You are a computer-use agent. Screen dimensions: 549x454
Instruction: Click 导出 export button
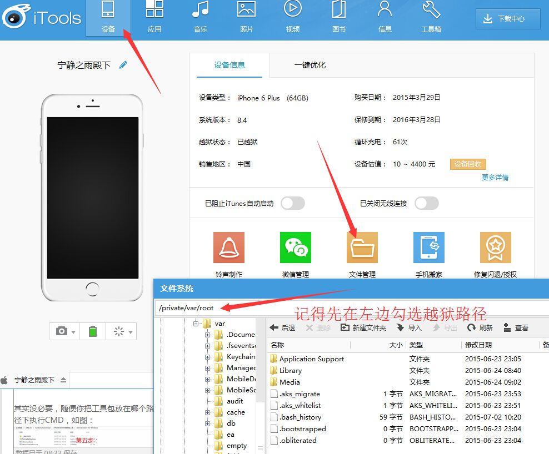pos(445,327)
